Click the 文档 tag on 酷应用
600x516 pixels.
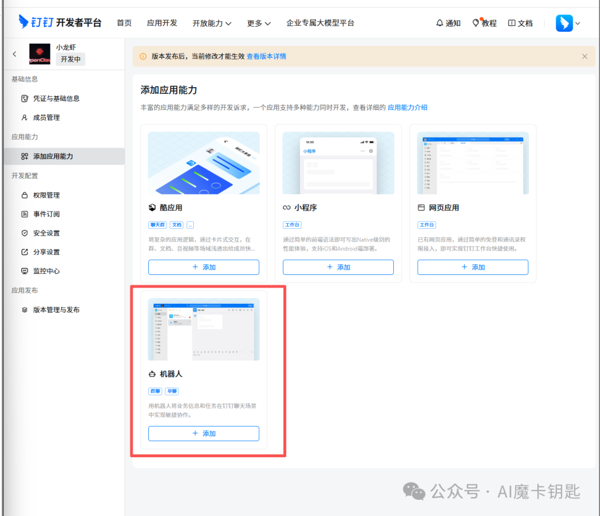[177, 225]
